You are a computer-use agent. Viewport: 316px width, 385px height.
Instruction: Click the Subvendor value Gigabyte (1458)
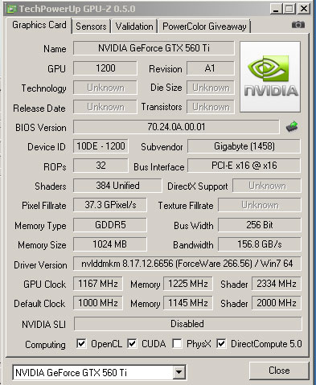[x=244, y=146]
